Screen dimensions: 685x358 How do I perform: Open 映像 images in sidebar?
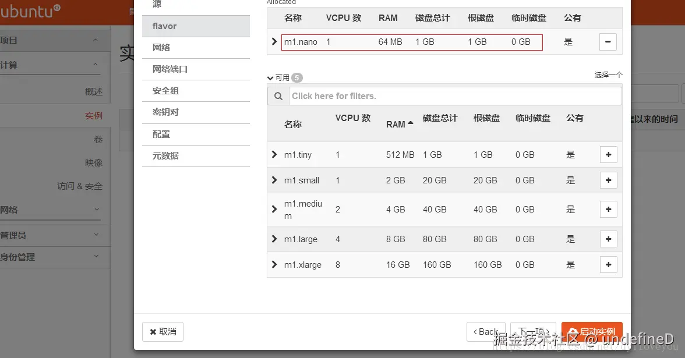[x=93, y=163]
